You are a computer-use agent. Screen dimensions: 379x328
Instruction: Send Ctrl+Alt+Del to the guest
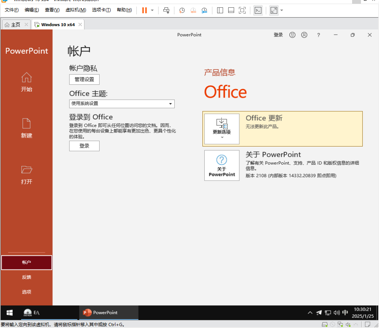point(166,10)
